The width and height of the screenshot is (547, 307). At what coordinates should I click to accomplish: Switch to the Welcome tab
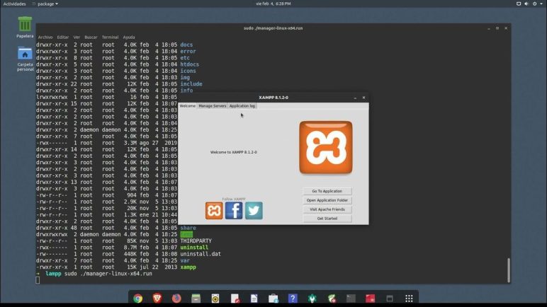(188, 106)
